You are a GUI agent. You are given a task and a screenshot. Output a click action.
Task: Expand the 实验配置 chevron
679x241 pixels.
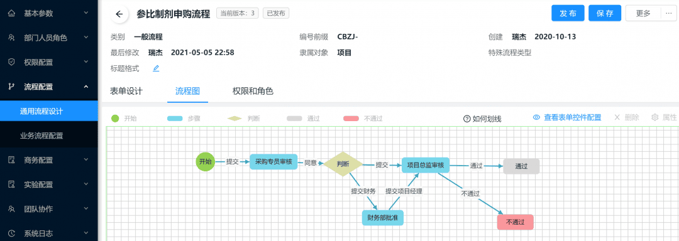tap(86, 185)
